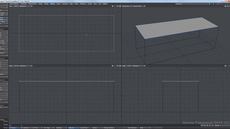Open Back viewport's Wireframe display dropdown
The width and height of the screenshot is (230, 129).
click(x=26, y=66)
